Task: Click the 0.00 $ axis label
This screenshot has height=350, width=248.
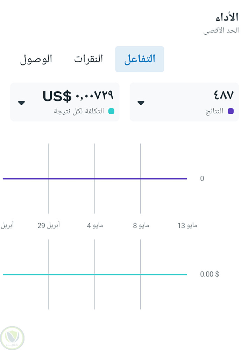Action: pos(209,274)
